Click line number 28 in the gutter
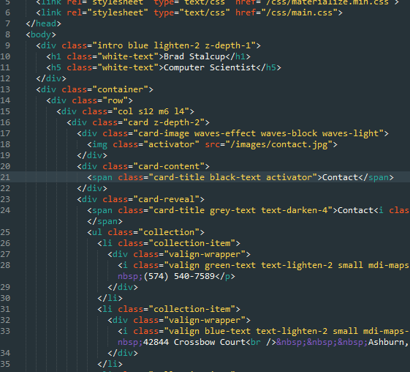 (x=5, y=265)
